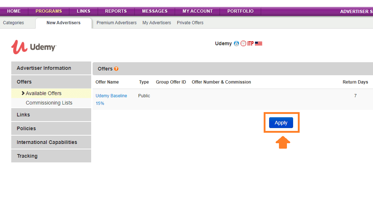Click the US flag icon
This screenshot has height=217, width=373.
tap(259, 44)
